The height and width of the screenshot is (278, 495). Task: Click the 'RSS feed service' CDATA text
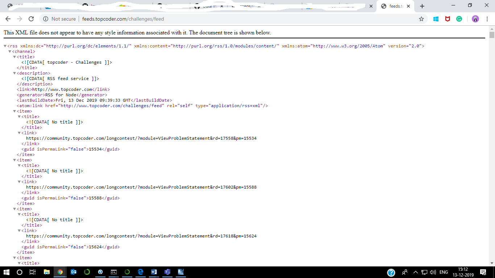[x=60, y=79]
